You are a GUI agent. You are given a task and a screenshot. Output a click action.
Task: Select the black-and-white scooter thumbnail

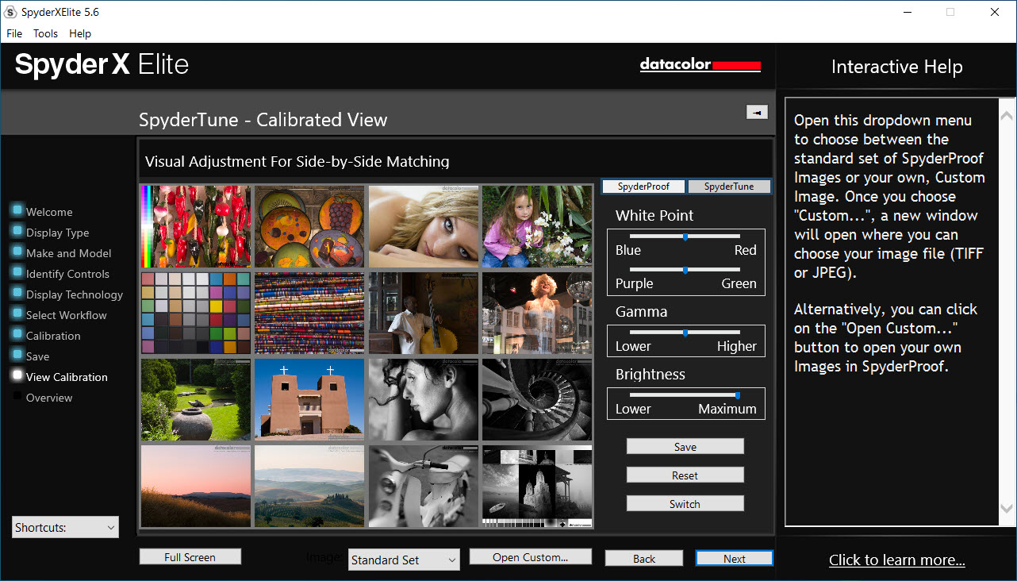click(424, 486)
